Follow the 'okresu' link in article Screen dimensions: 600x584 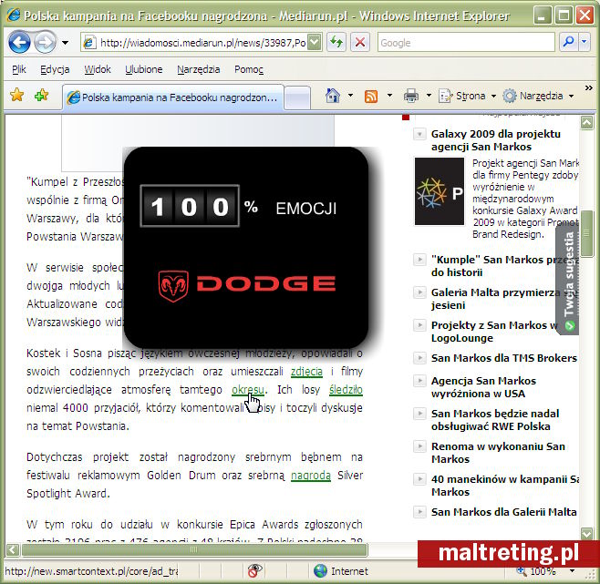coord(248,390)
